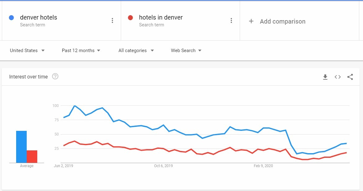Expand the All categories dropdown
The height and width of the screenshot is (191, 363).
[x=136, y=51]
